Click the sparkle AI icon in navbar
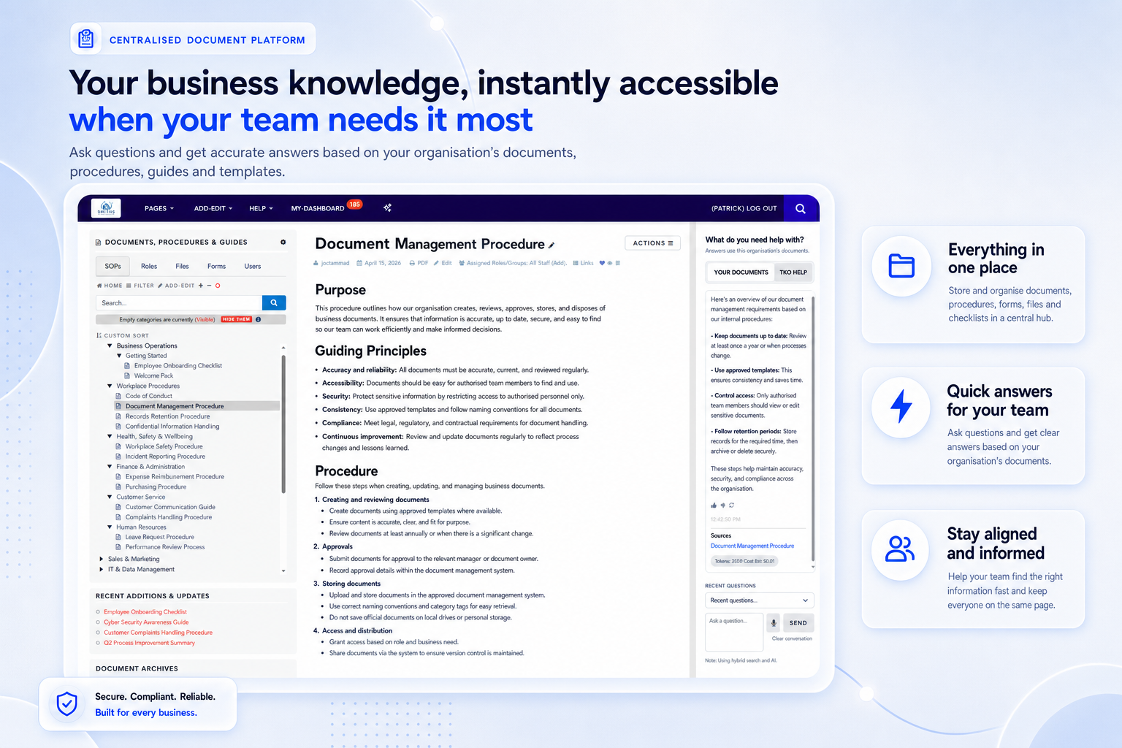 (x=388, y=208)
